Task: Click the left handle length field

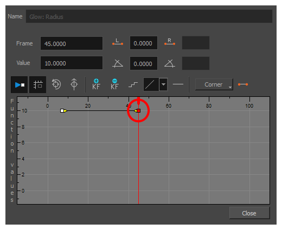Action: (x=144, y=43)
